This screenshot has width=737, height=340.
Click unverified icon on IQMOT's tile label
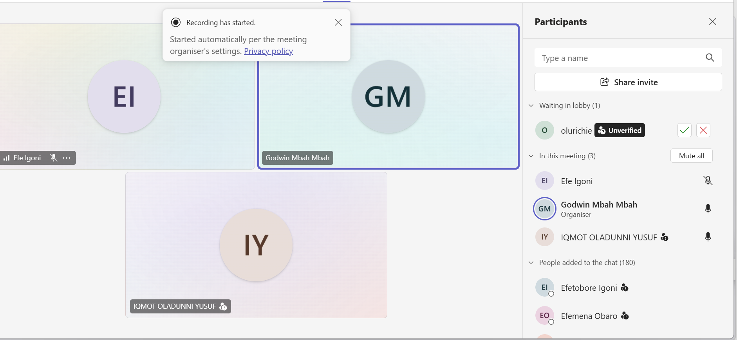click(223, 306)
